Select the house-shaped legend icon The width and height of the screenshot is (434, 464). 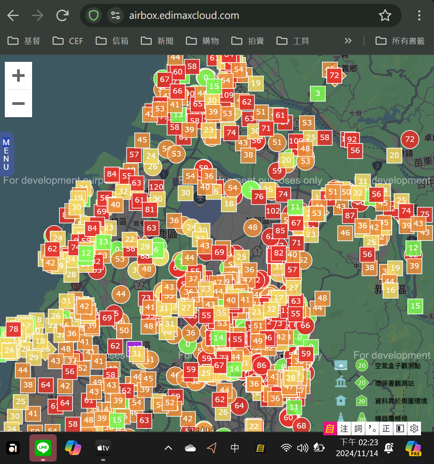[341, 400]
